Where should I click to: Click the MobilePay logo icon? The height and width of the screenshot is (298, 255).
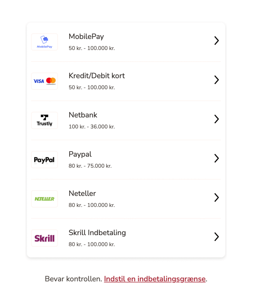pos(44,42)
